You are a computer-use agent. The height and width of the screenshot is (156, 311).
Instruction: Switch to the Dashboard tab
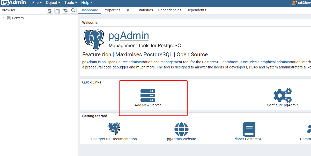89,10
